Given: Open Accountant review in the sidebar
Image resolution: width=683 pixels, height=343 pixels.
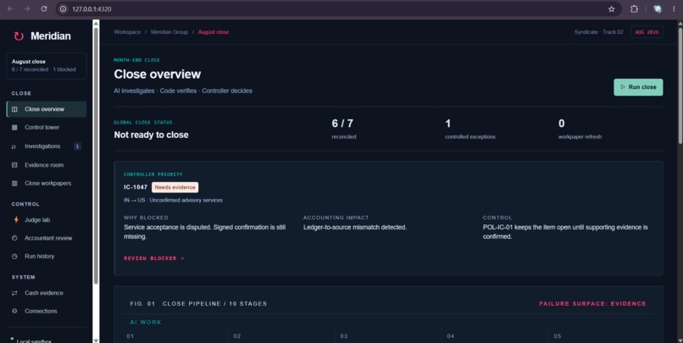Looking at the screenshot, I should coord(47,238).
